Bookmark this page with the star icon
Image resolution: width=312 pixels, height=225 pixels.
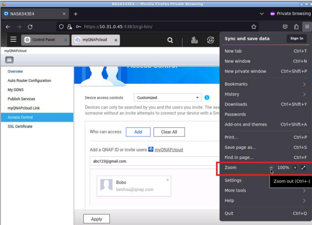pyautogui.click(x=254, y=27)
